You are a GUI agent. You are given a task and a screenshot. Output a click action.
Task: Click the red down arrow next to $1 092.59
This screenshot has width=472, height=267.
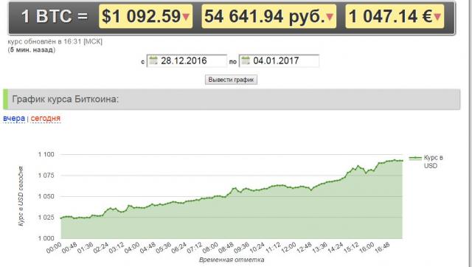[186, 17]
